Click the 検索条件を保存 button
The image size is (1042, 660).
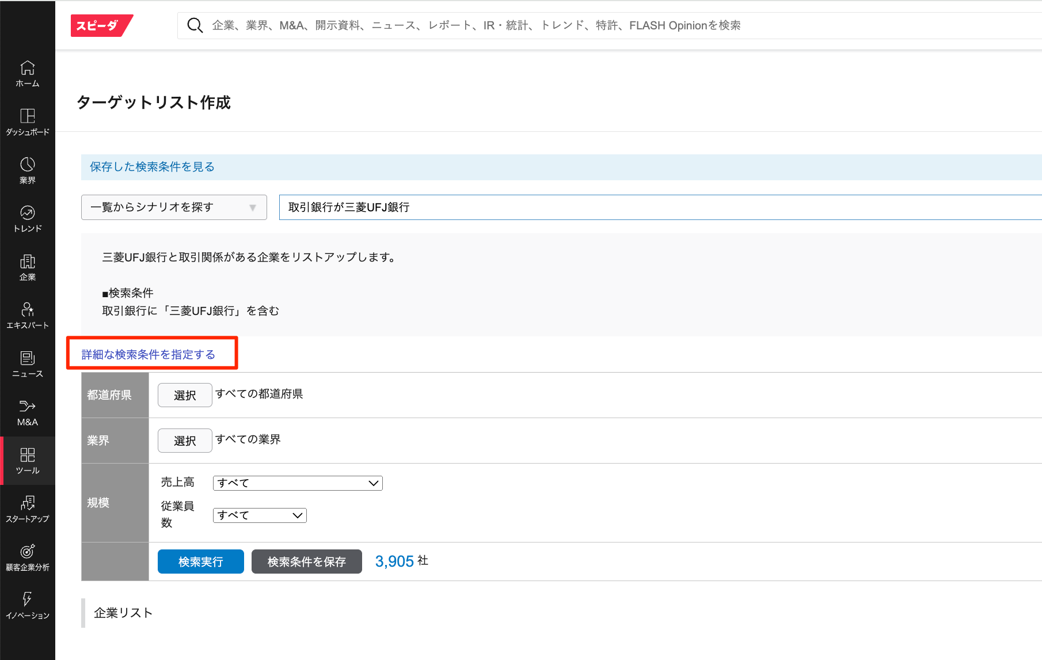306,562
